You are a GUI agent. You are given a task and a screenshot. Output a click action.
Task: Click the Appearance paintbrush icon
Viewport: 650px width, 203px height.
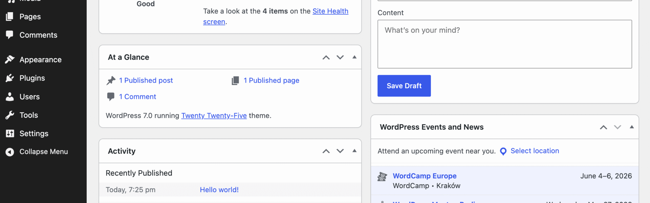9,60
